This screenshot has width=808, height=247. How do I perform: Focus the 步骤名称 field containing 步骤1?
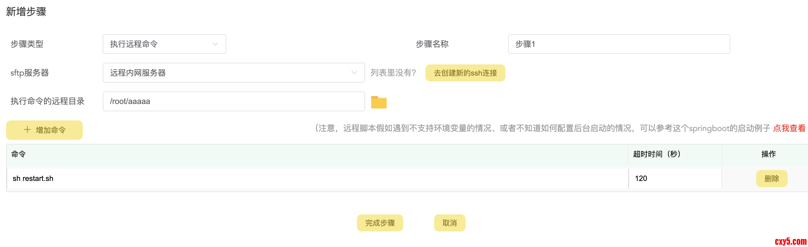[619, 44]
